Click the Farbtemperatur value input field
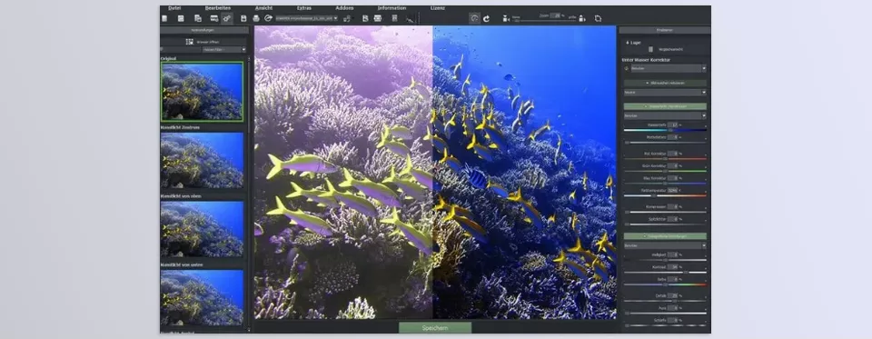Viewport: 872px width, 339px height. point(672,190)
